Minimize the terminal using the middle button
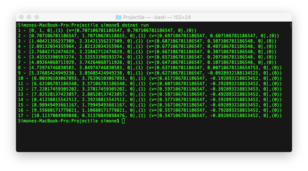This screenshot has width=308, height=171. (29, 17)
